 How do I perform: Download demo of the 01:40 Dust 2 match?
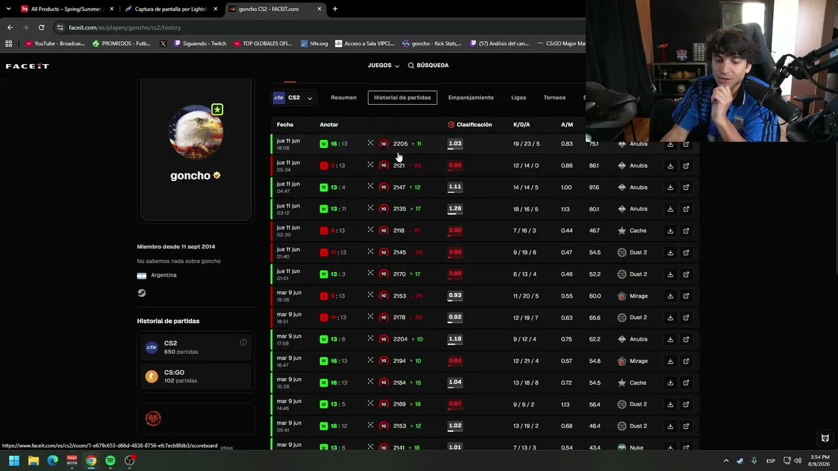point(670,253)
